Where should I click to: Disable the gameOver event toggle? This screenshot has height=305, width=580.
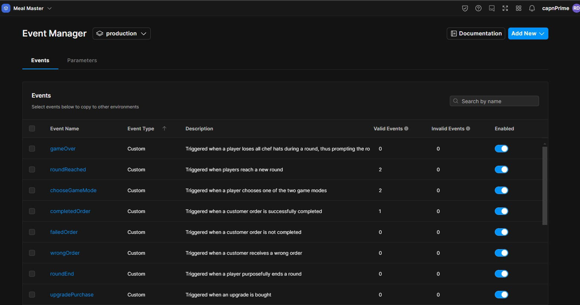coord(501,149)
